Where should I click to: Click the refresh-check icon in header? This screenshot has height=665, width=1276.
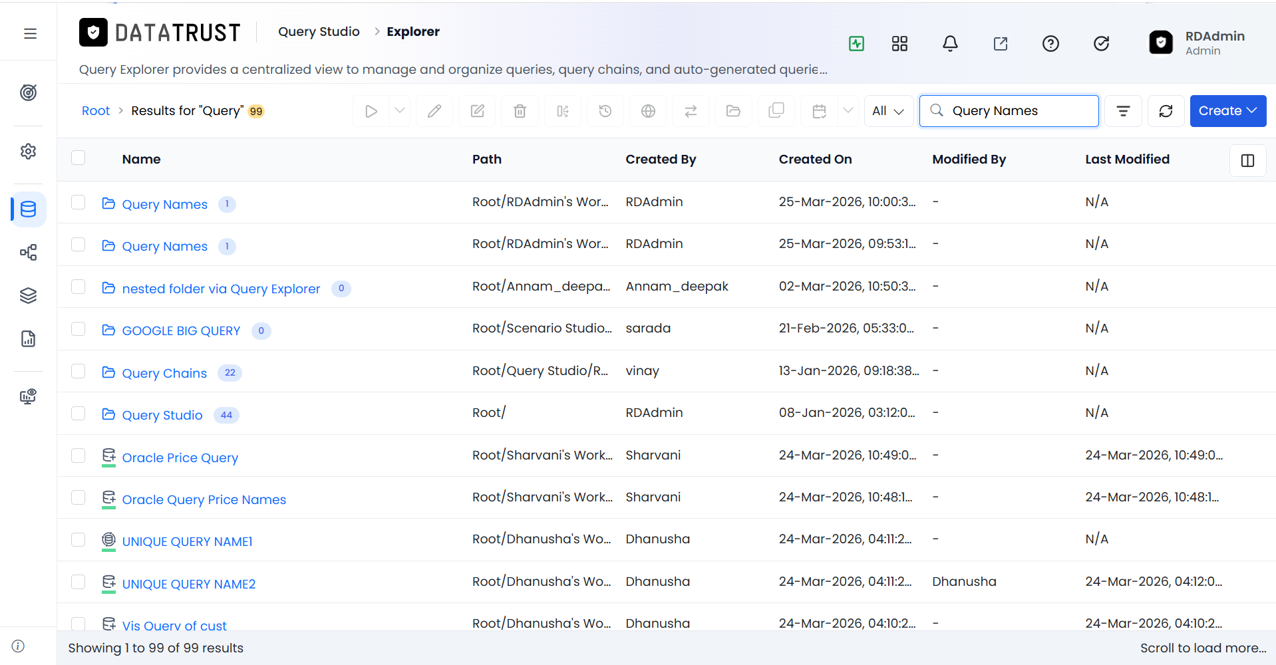click(1102, 44)
